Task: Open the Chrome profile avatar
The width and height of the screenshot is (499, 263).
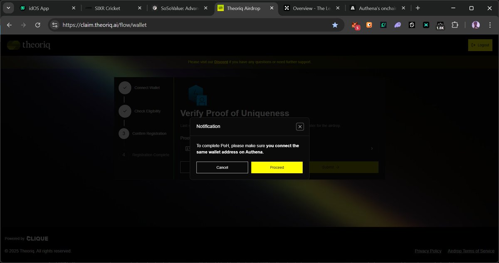Action: tap(476, 25)
